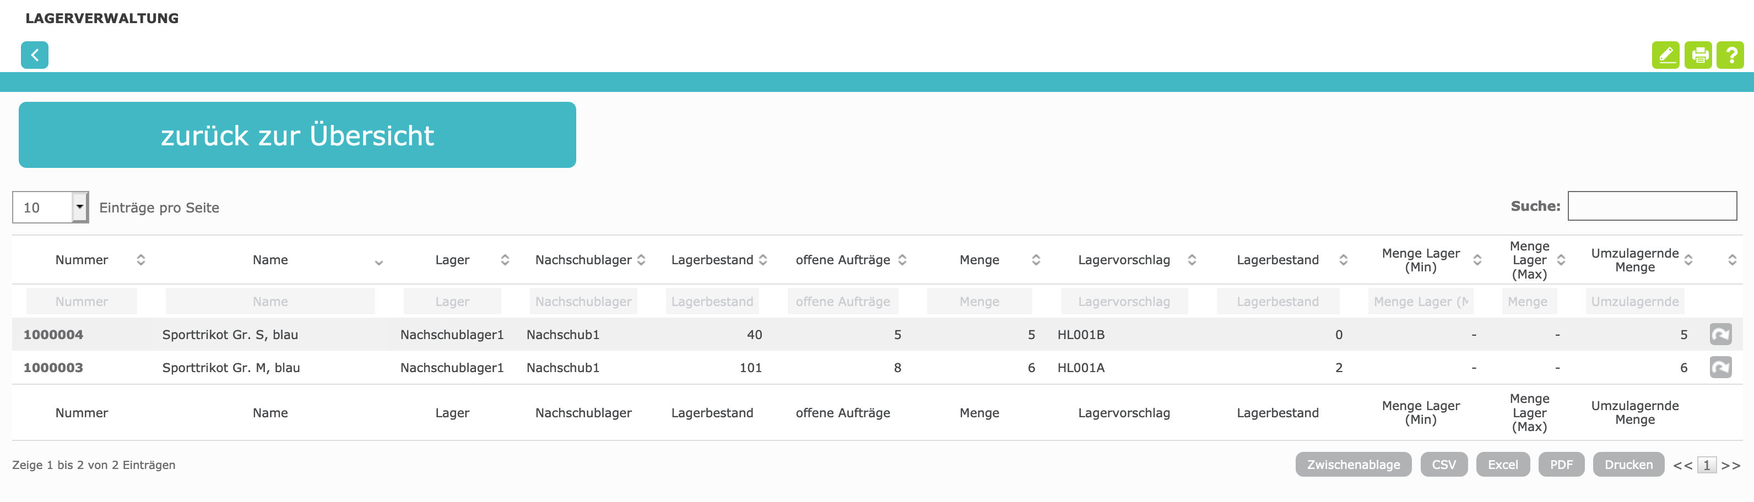
Task: Open help via question mark icon
Action: point(1730,55)
